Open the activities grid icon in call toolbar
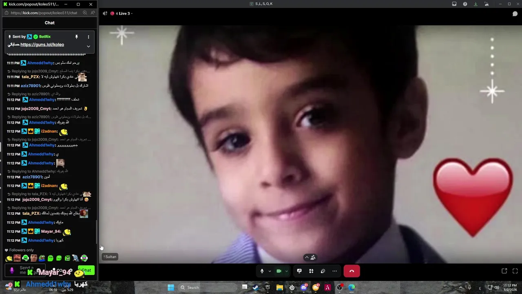 (311, 271)
